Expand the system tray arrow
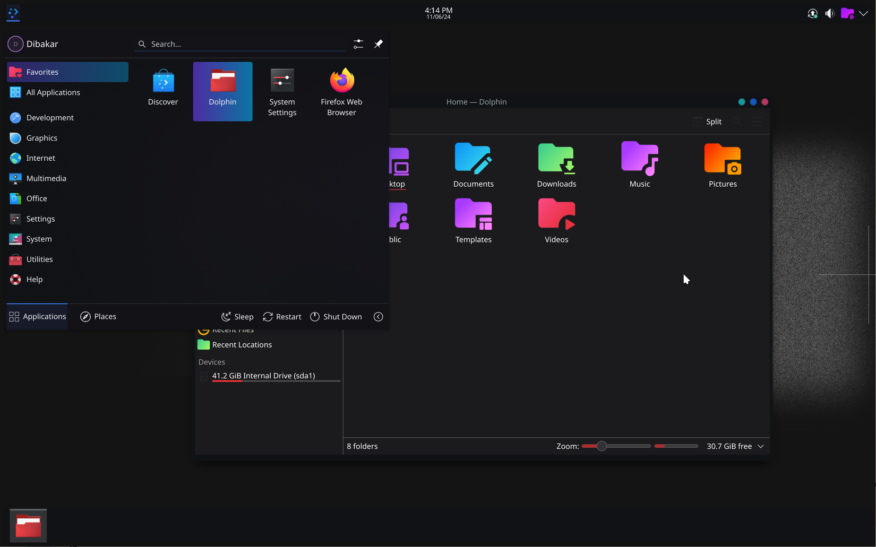 (x=864, y=13)
